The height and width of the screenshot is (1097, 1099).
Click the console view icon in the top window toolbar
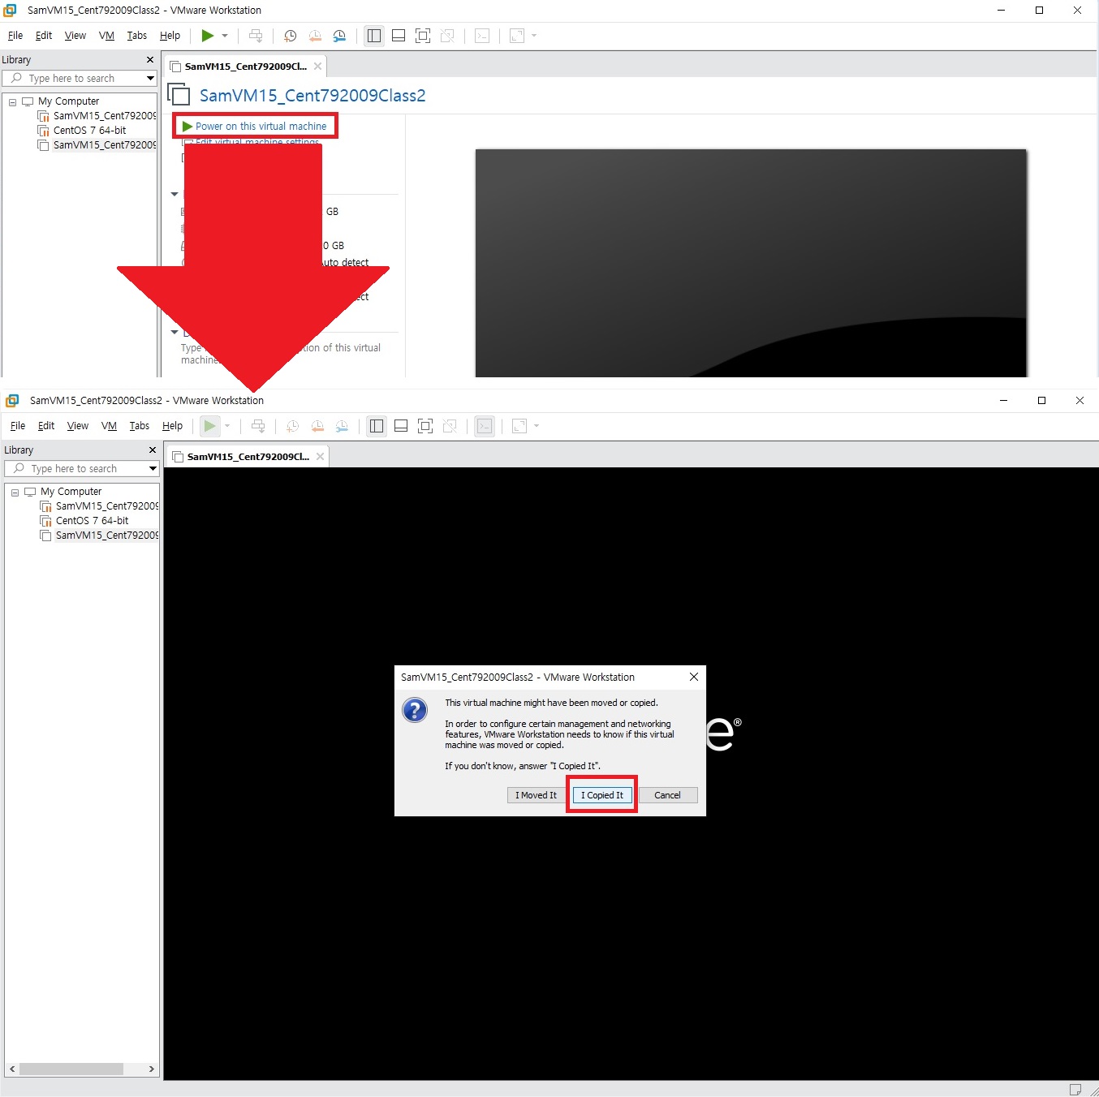click(x=482, y=36)
